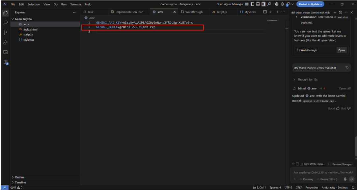Screen dimensions: 357x190
Task: Click the split editor icon
Action: tap(265, 12)
